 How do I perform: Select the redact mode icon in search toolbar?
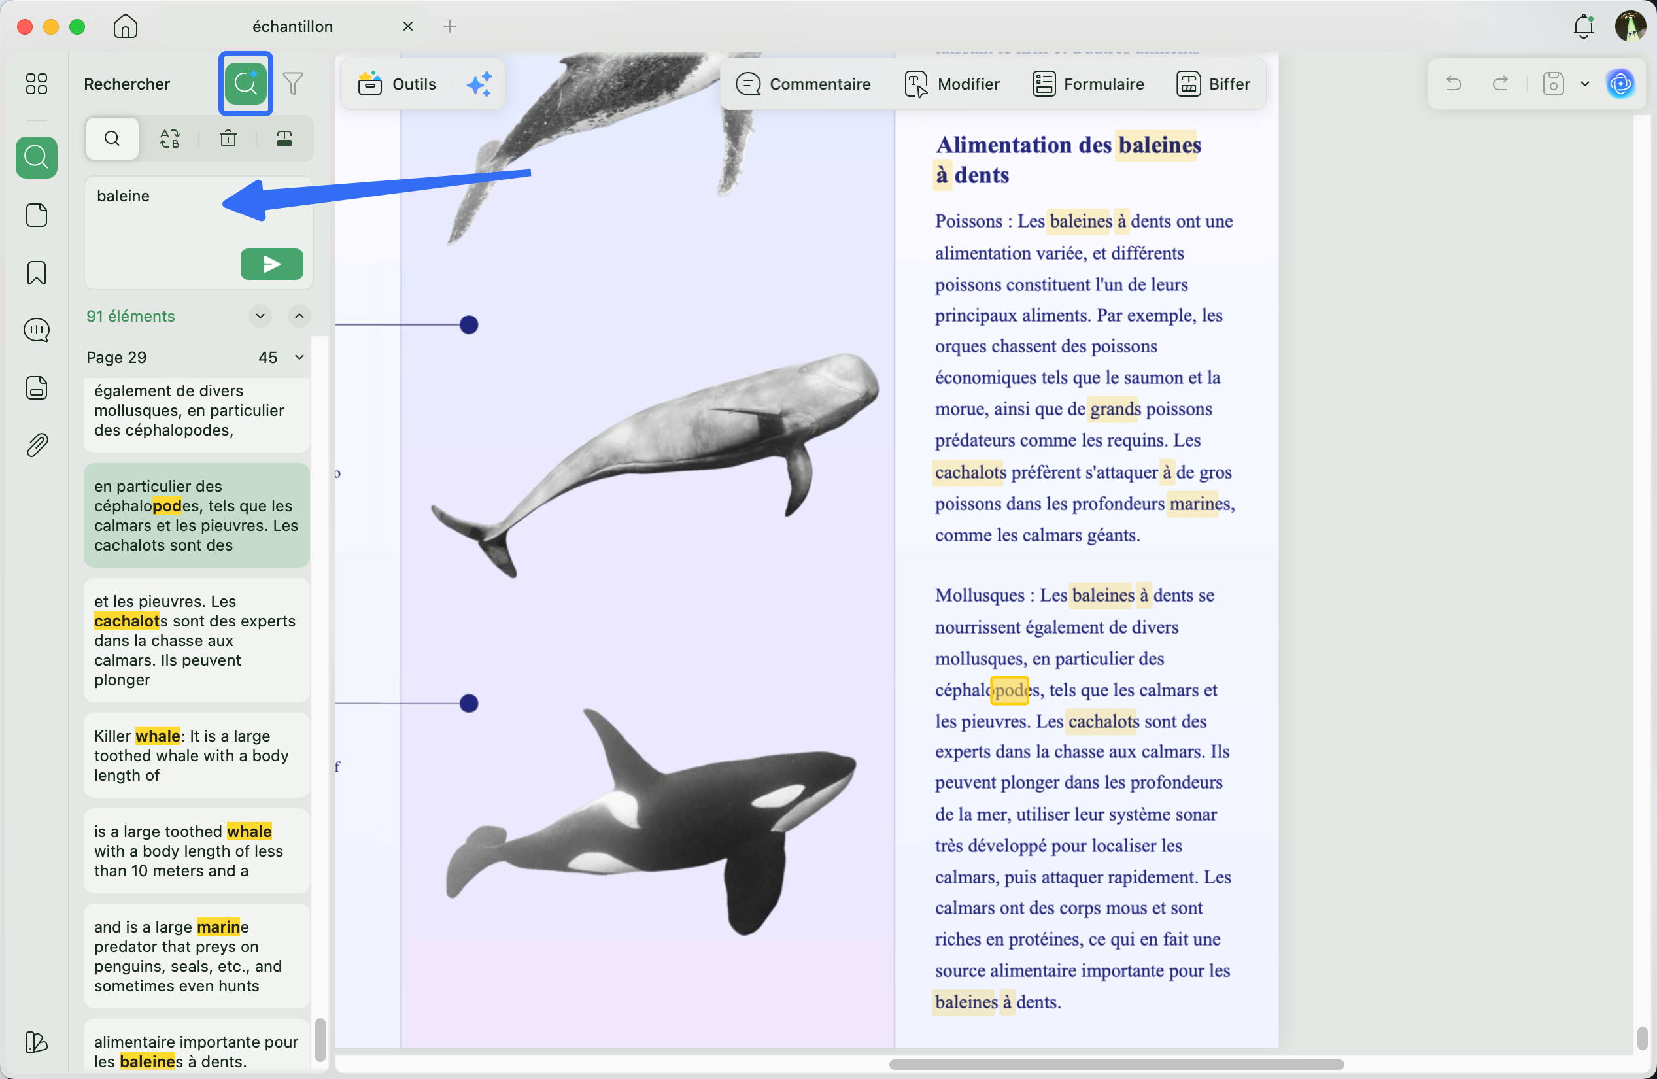284,139
